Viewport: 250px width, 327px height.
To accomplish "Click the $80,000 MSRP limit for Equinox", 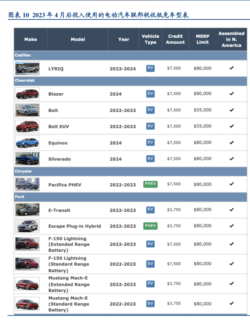I will pyautogui.click(x=202, y=143).
